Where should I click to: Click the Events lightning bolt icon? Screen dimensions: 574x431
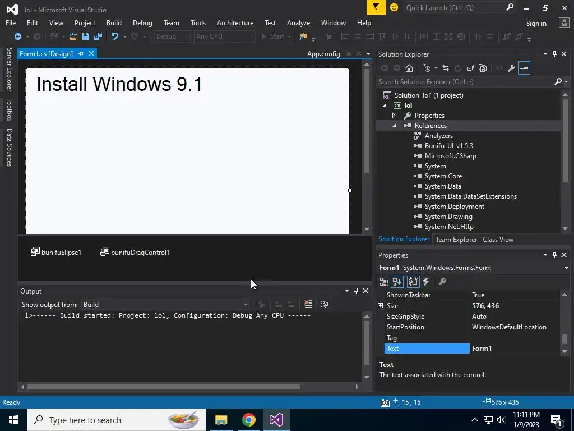click(426, 282)
